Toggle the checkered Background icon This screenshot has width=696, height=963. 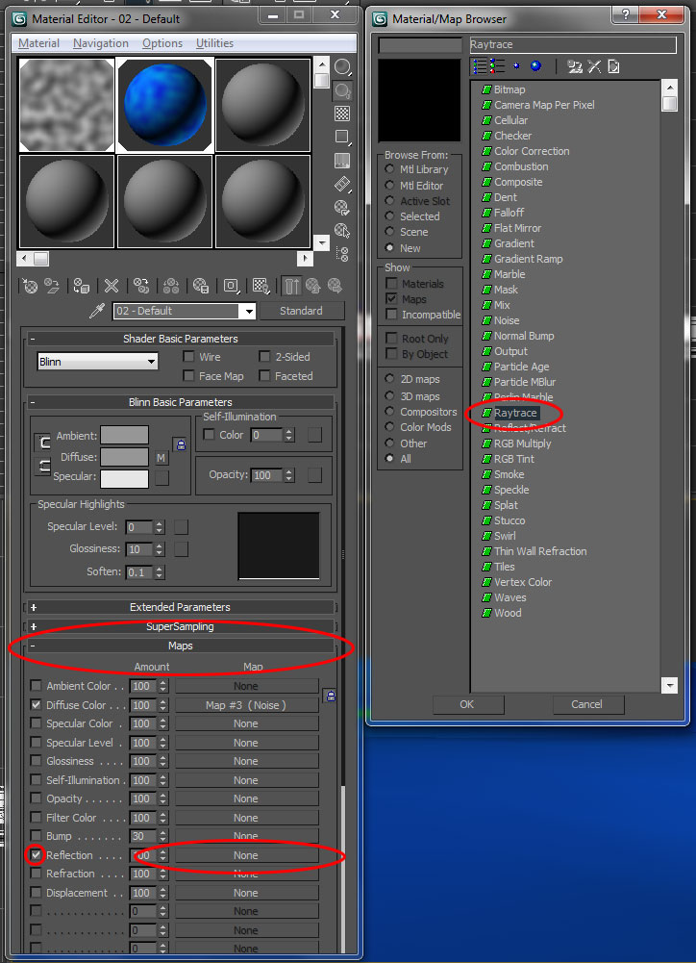(x=342, y=114)
